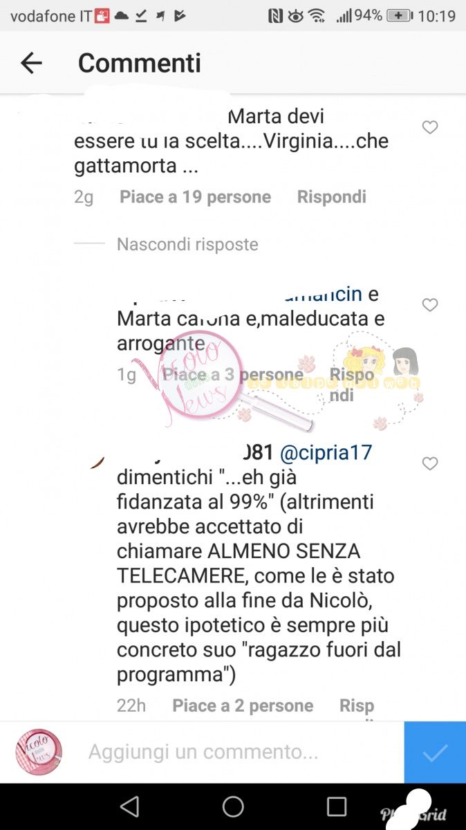Screen dimensions: 466x830
Task: Tap the NFC icon in status bar
Action: pyautogui.click(x=275, y=16)
